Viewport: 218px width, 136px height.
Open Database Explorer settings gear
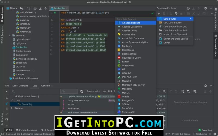205,8
